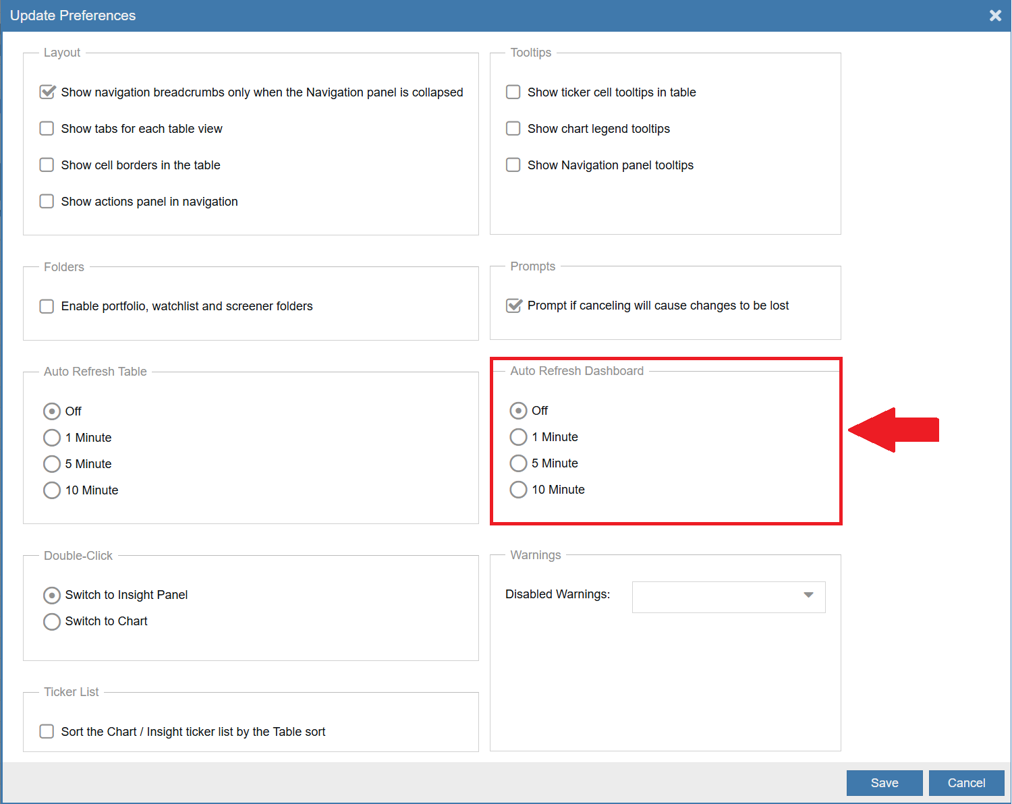Select 1 Minute for Auto Refresh Dashboard
This screenshot has height=804, width=1012.
518,437
